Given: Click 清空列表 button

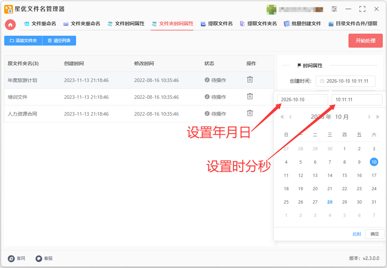Looking at the screenshot, I should [x=59, y=41].
